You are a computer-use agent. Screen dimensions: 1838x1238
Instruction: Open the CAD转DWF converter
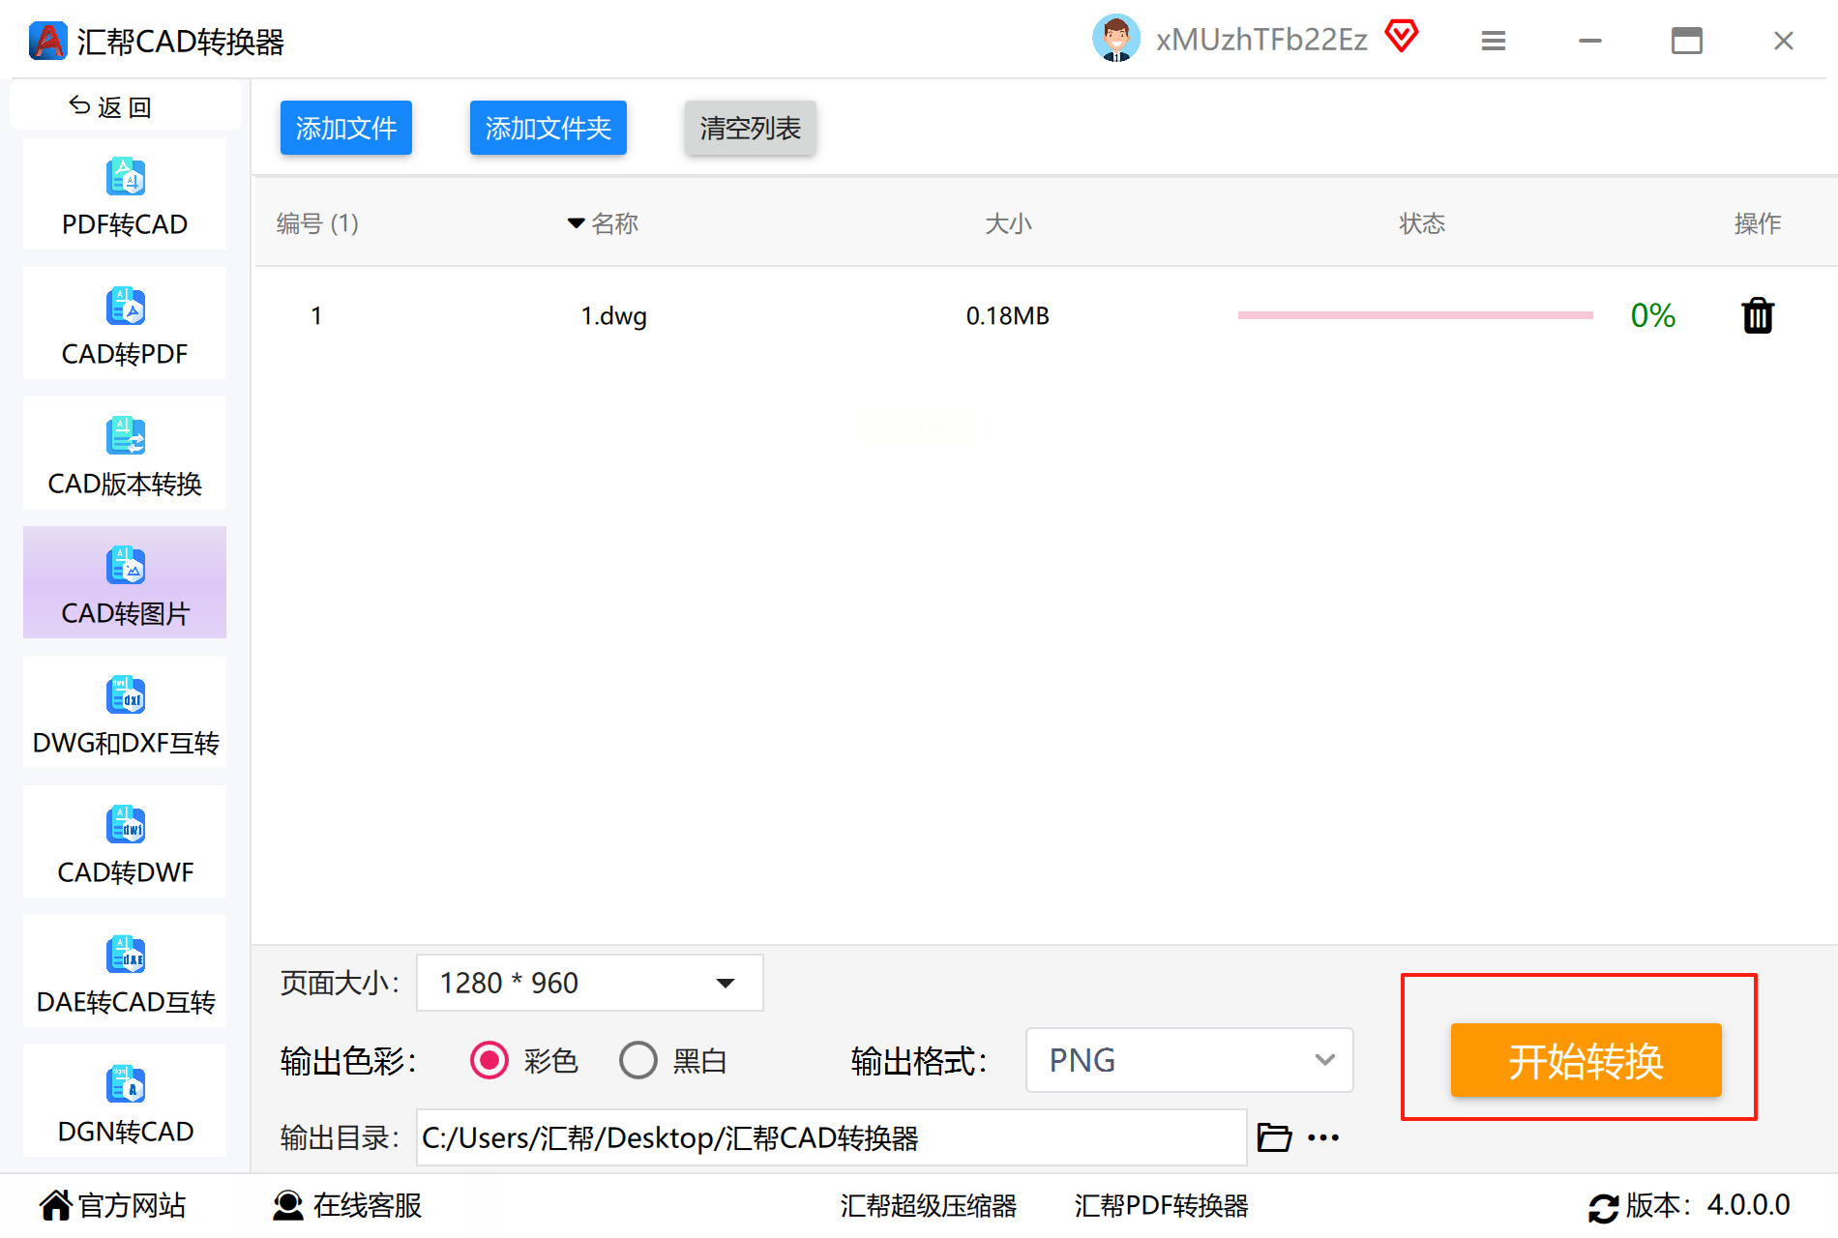tap(125, 842)
